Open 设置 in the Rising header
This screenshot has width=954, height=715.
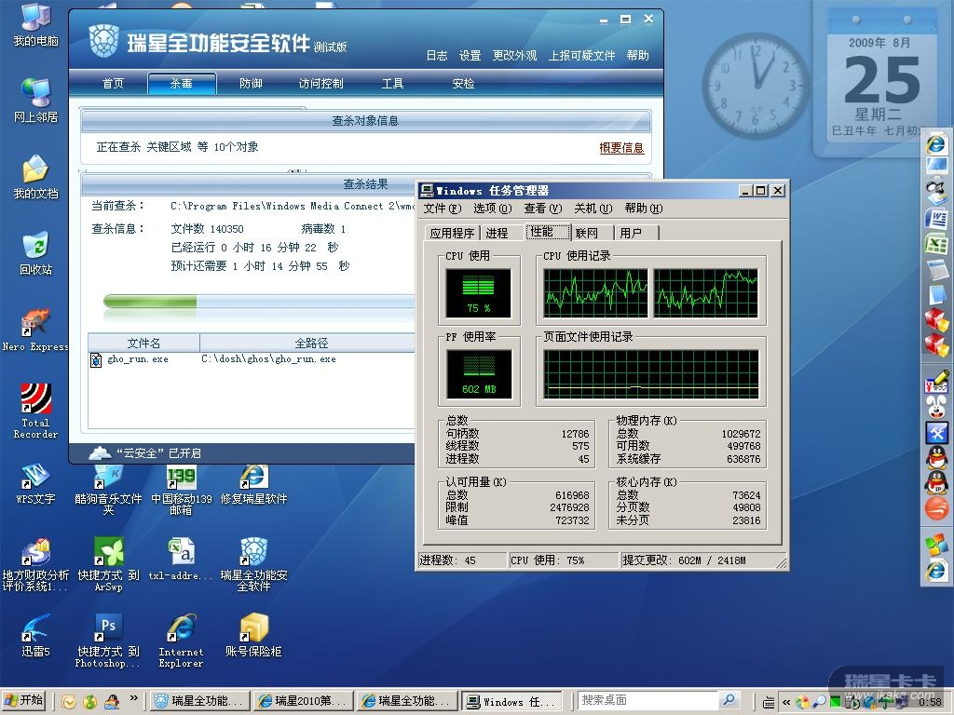pos(470,55)
